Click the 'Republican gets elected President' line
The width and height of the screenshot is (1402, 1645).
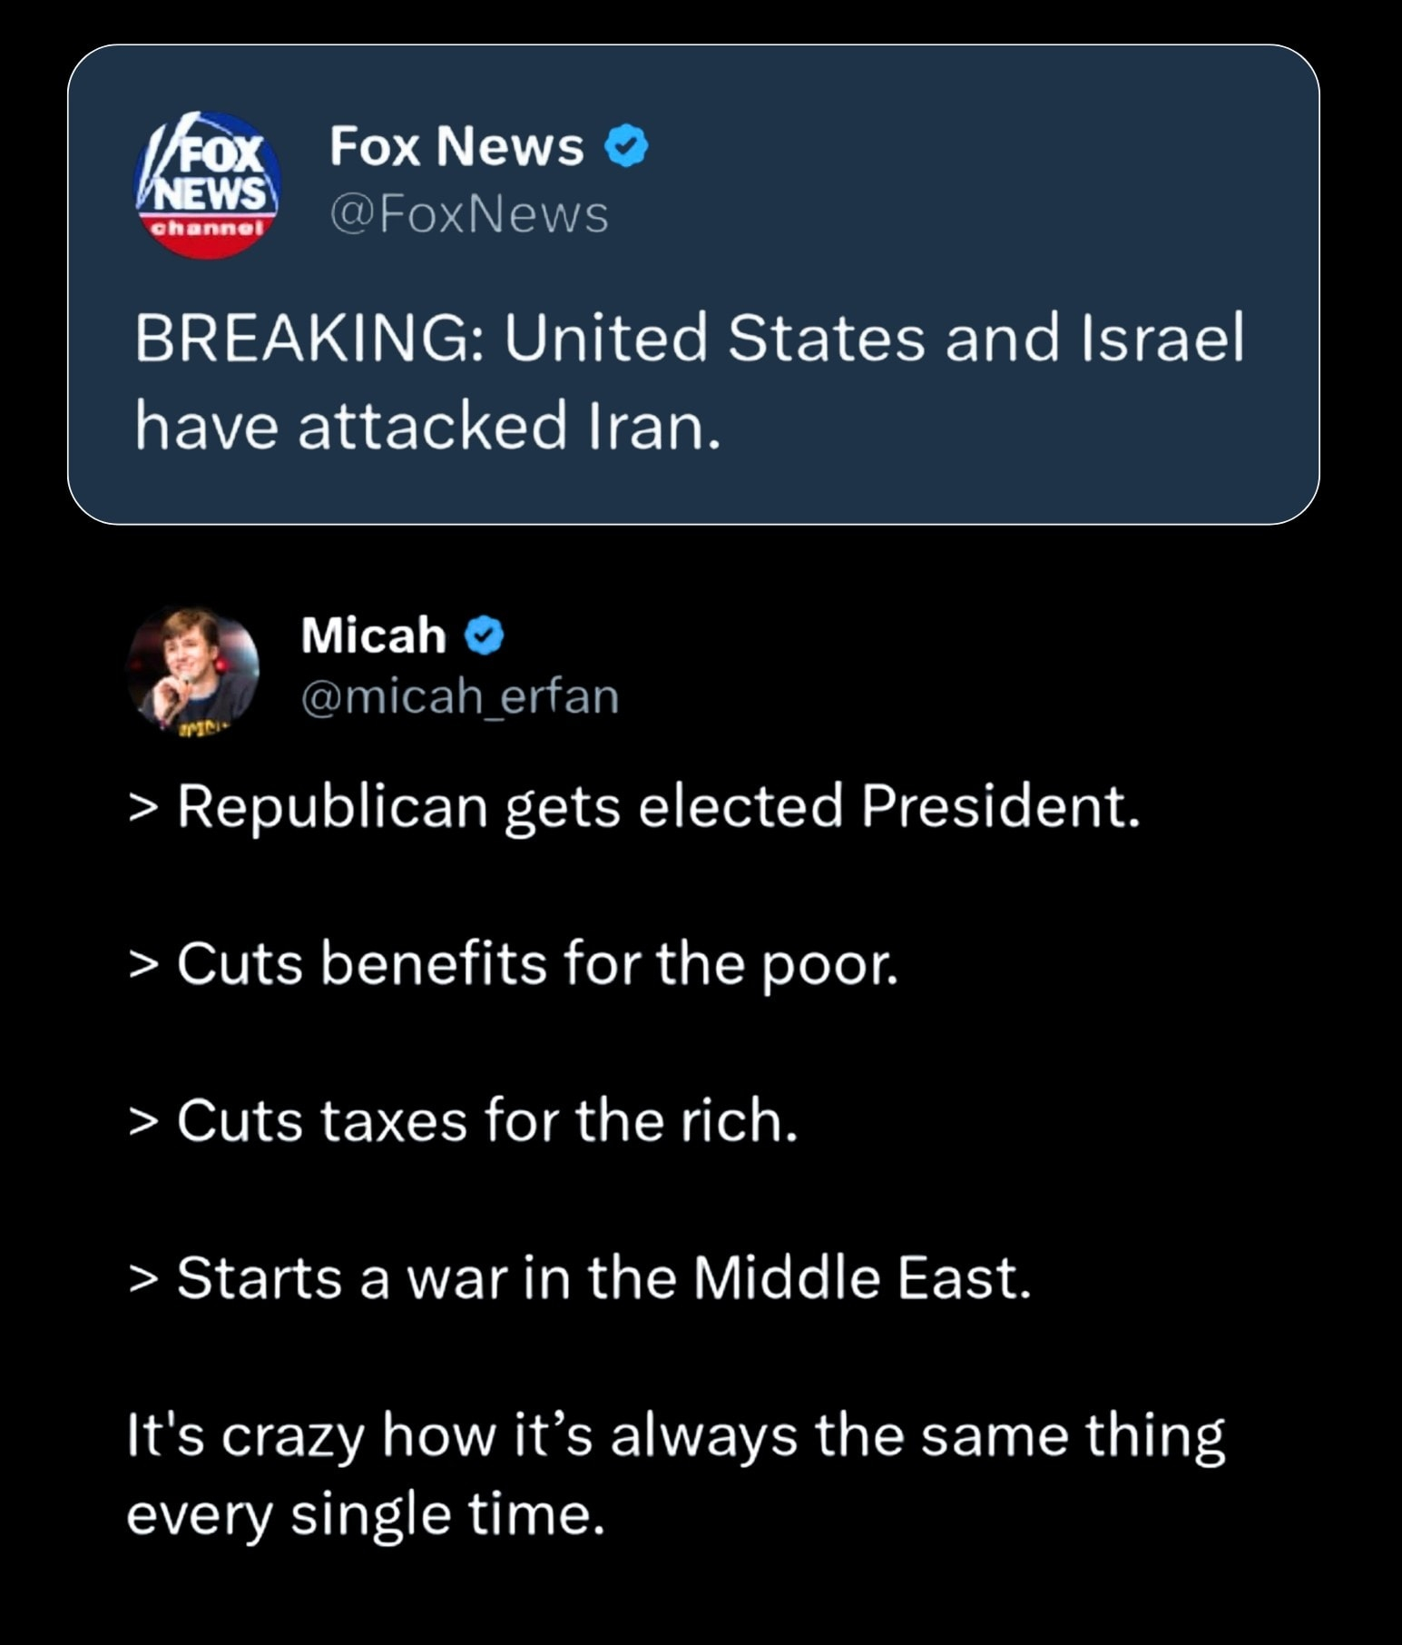[x=633, y=806]
